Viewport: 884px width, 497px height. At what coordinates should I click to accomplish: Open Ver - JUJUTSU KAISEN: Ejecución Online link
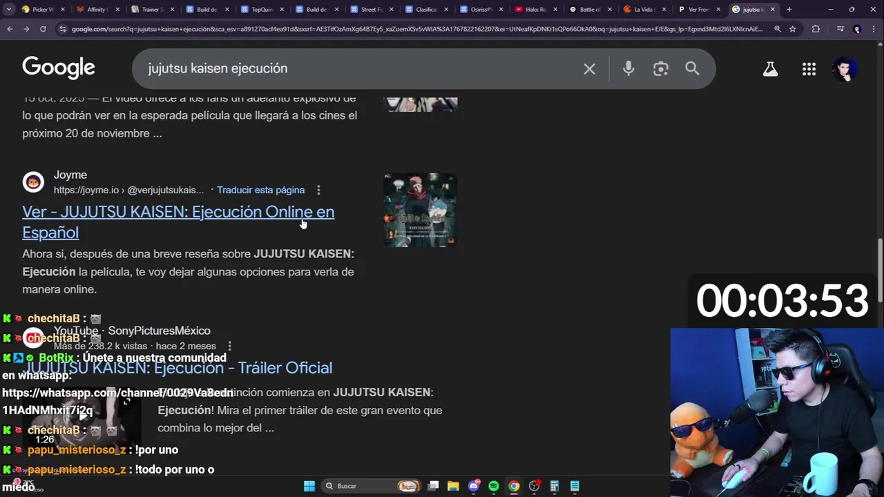[x=178, y=222]
